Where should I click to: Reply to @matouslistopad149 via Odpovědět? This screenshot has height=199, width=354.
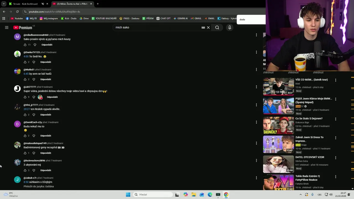click(x=46, y=153)
